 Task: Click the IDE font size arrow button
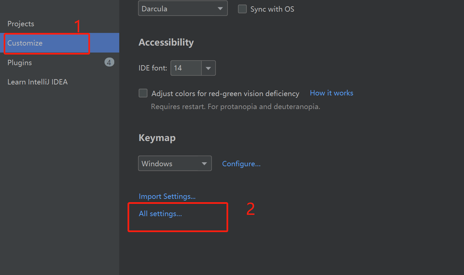208,68
